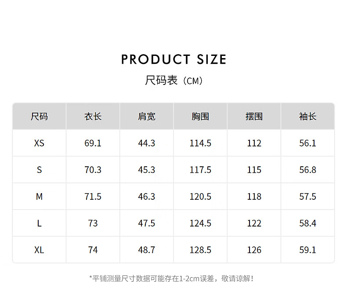
Task: Click the 59.1 sleeve length cell
Action: click(x=307, y=250)
